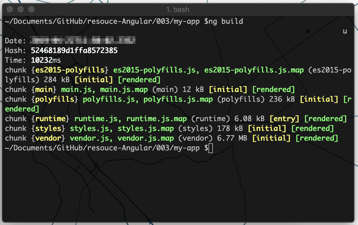Viewport: 358px width, 225px height.
Task: Click the yellow 'vendor' chunk name
Action: pos(48,138)
